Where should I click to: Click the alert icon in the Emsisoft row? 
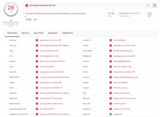point(37,72)
